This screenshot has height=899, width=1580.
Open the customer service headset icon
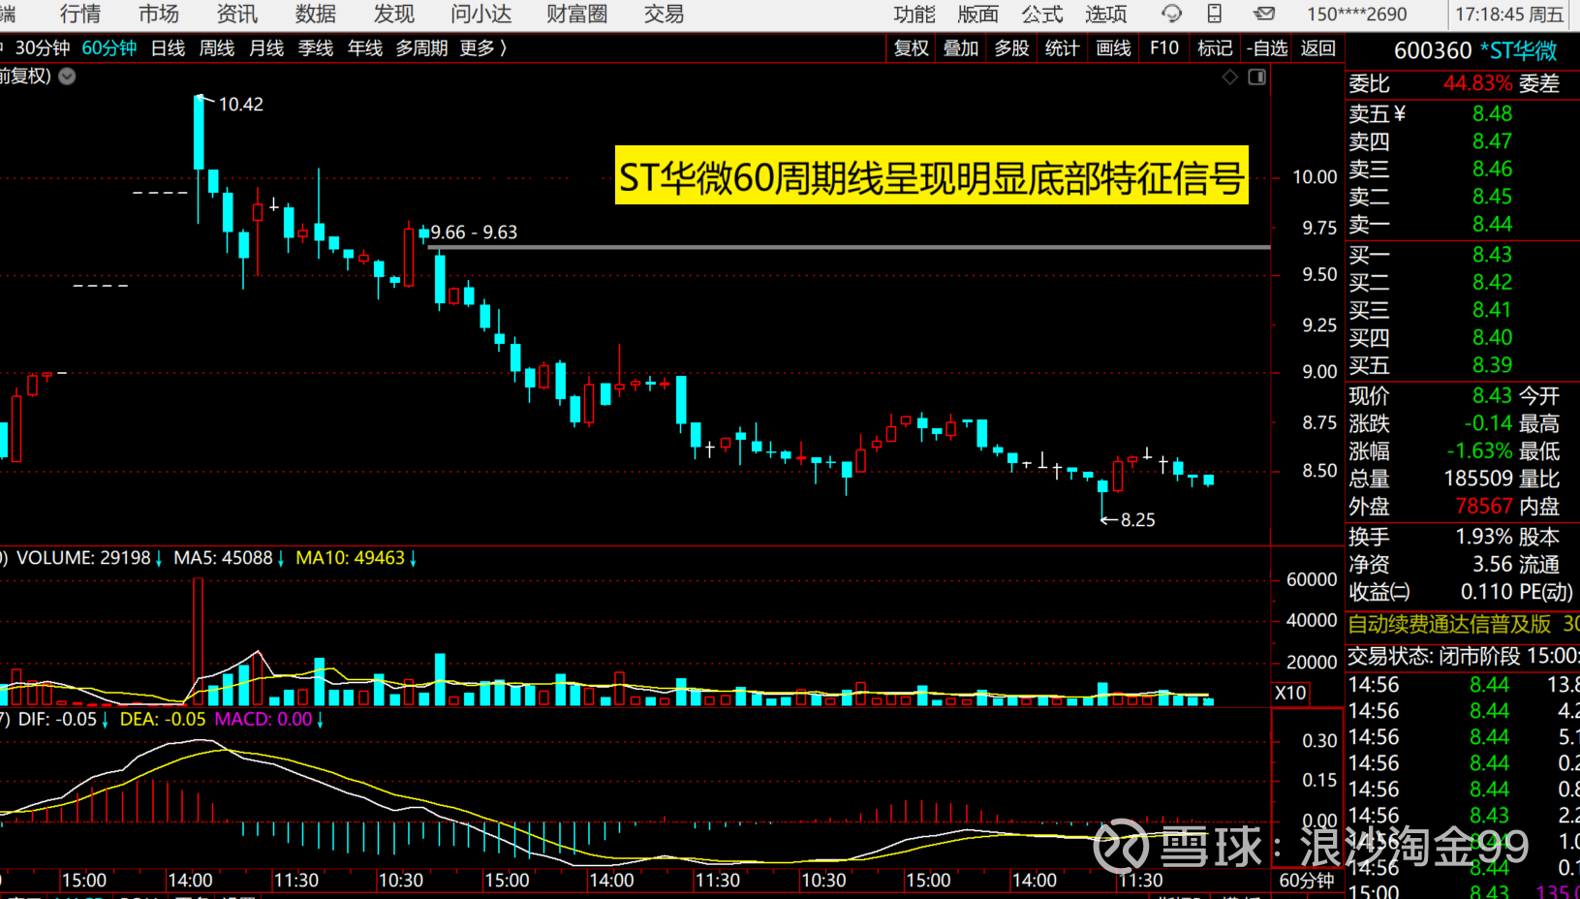[x=1171, y=14]
